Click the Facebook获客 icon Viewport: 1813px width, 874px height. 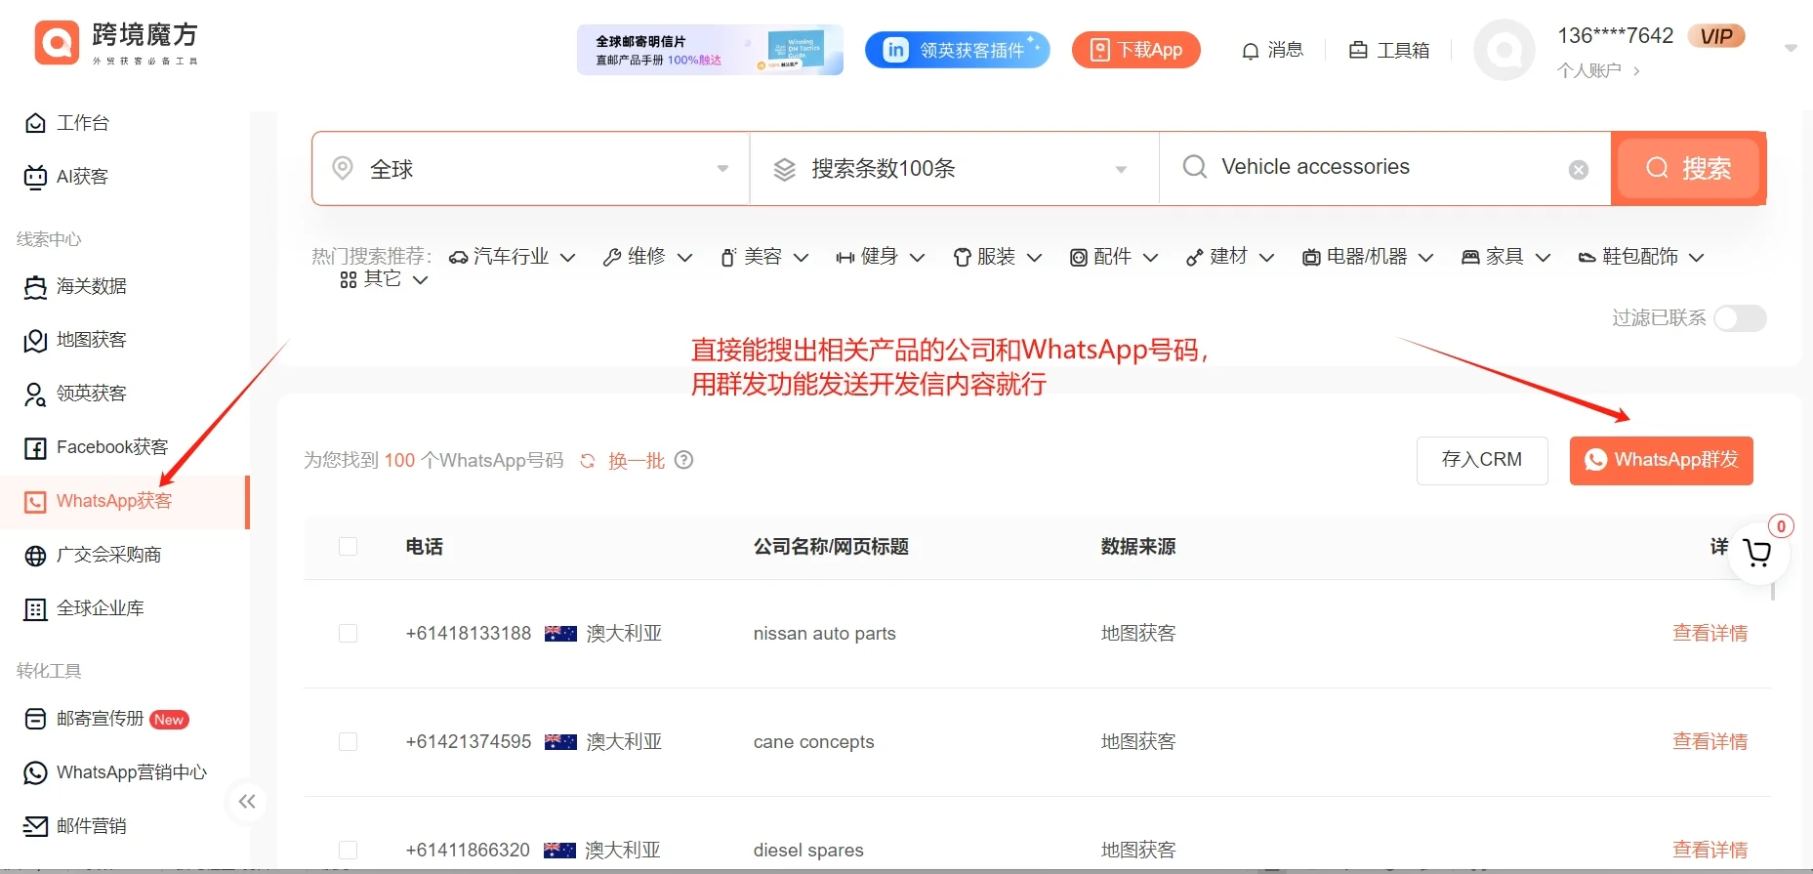35,447
